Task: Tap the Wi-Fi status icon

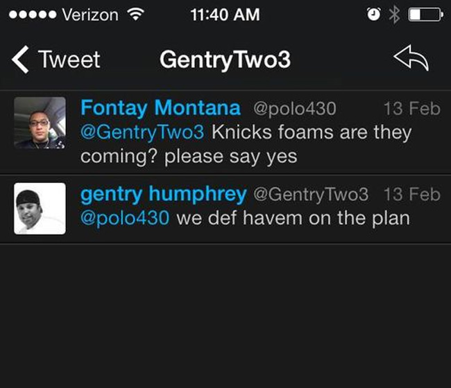Action: coord(136,15)
